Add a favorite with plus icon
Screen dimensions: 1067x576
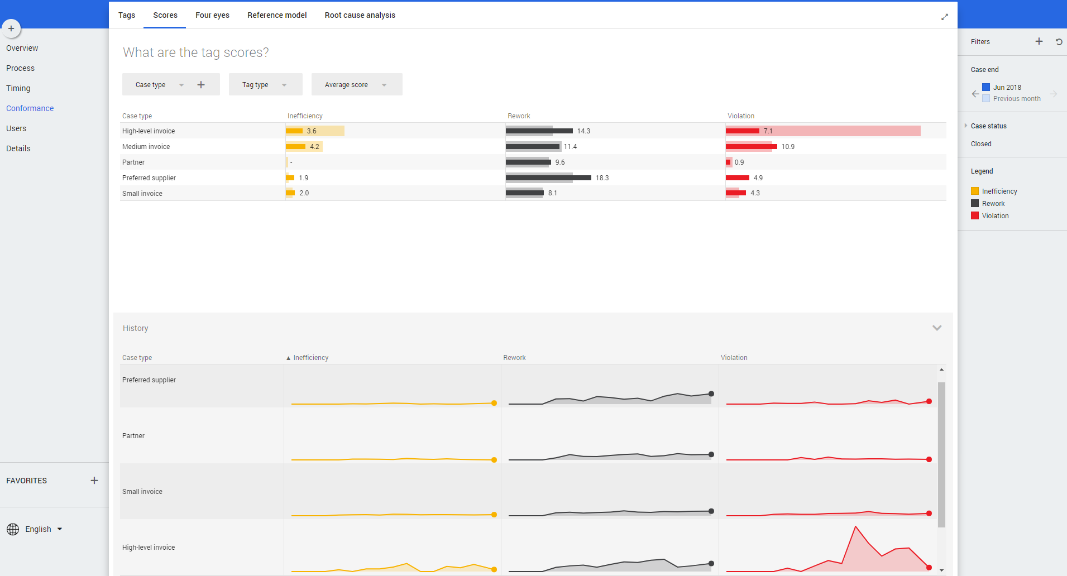(x=94, y=481)
